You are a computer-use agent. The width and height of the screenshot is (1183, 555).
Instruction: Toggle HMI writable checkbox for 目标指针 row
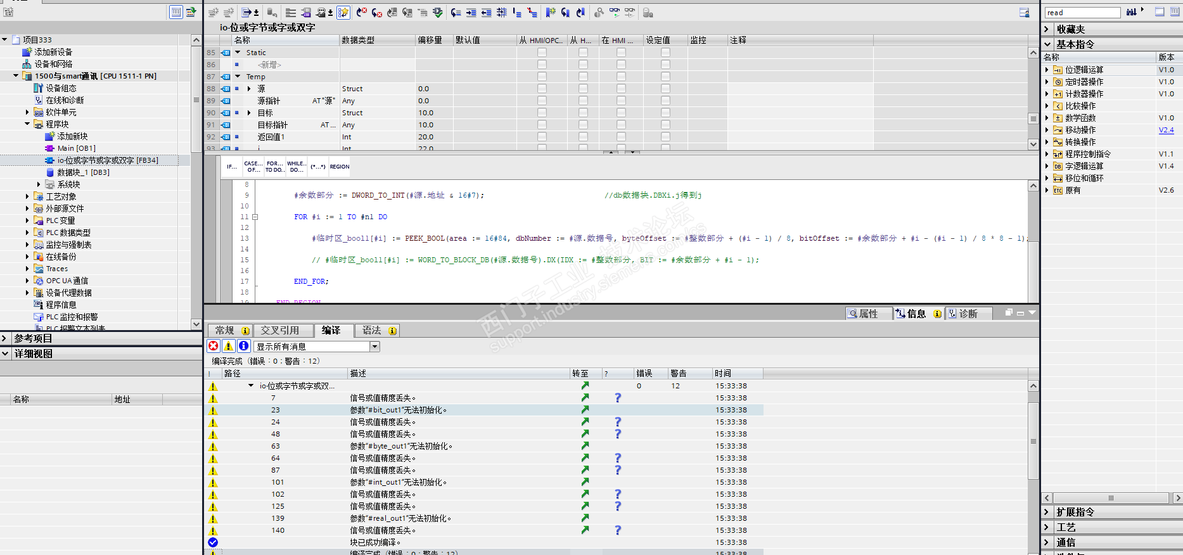(x=583, y=125)
